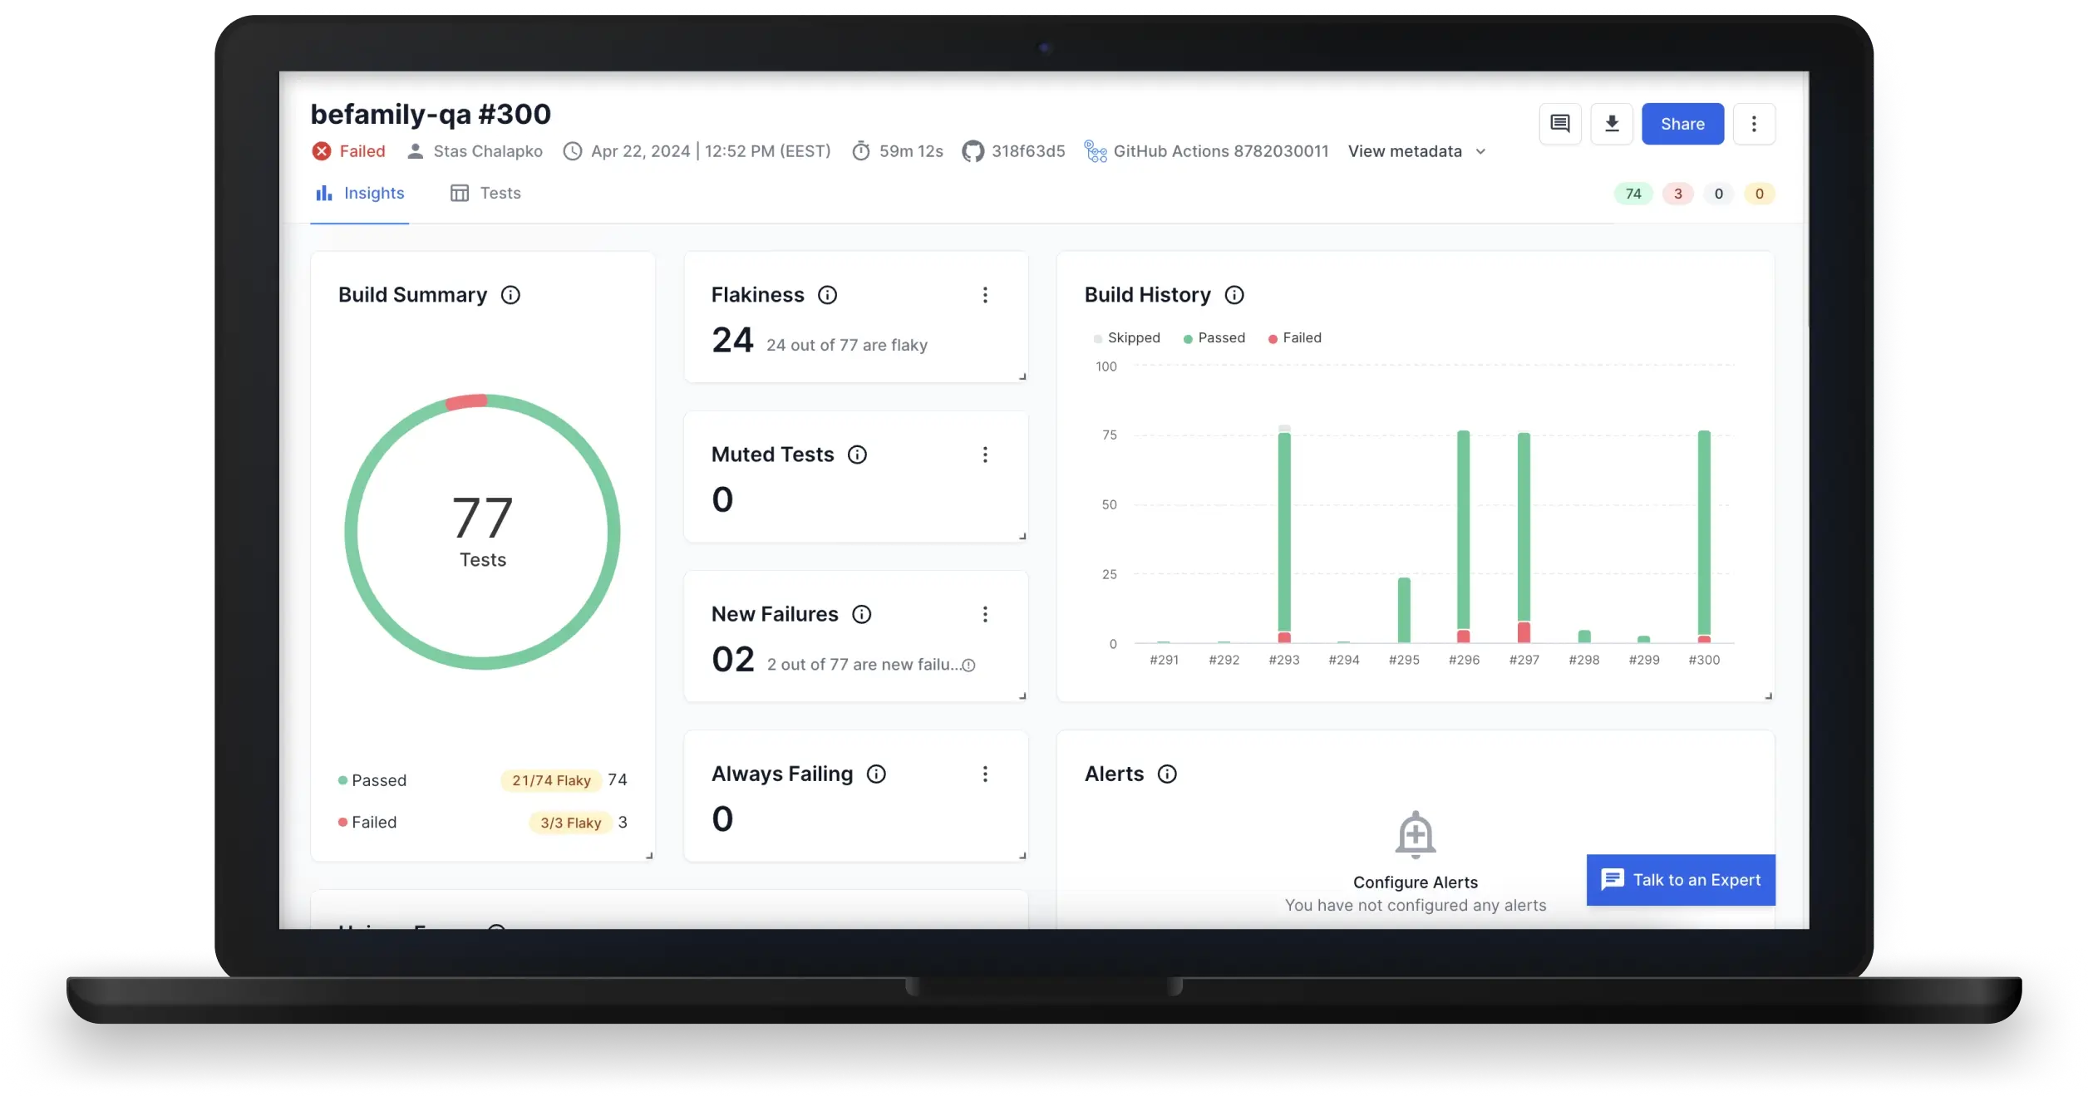Viewport: 2088px width, 1096px height.
Task: Expand the View metadata dropdown
Action: pos(1414,150)
